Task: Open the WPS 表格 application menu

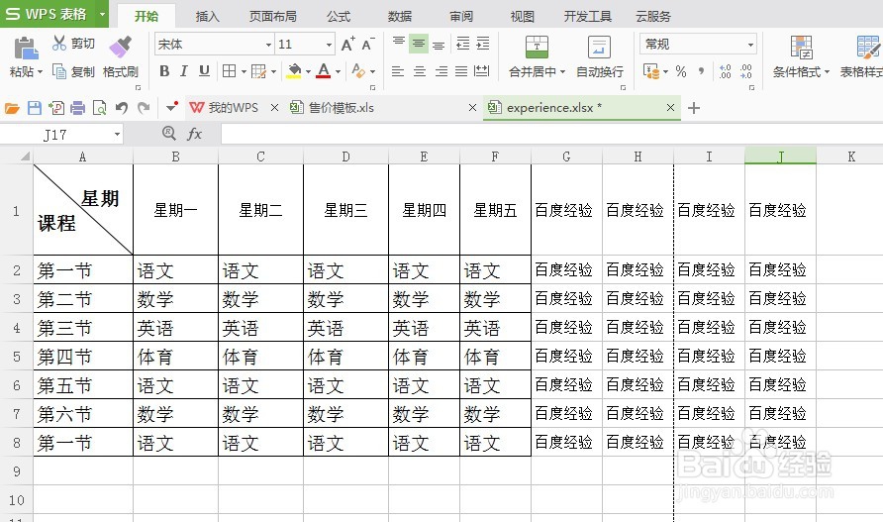Action: (54, 14)
